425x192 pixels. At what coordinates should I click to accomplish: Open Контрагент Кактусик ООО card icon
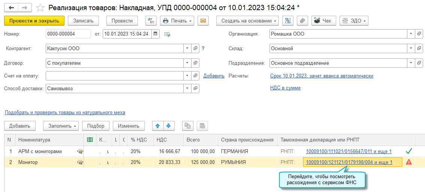pos(195,49)
